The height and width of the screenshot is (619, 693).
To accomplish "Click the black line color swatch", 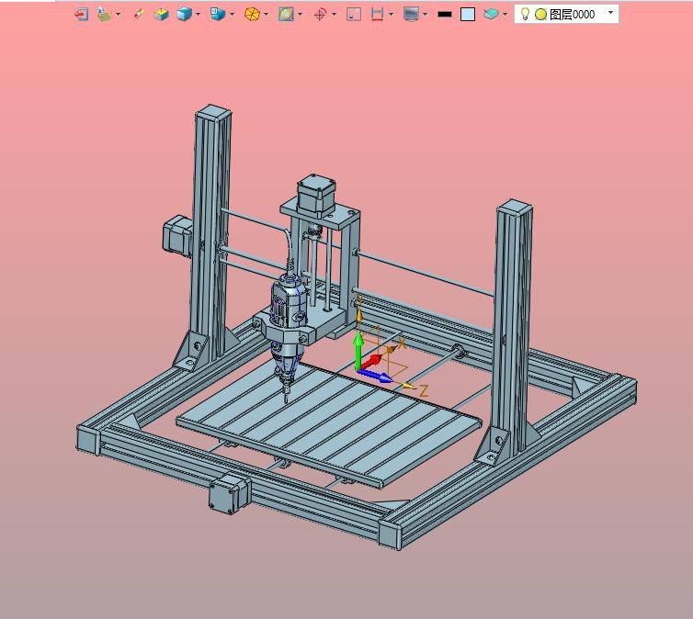I will 445,15.
